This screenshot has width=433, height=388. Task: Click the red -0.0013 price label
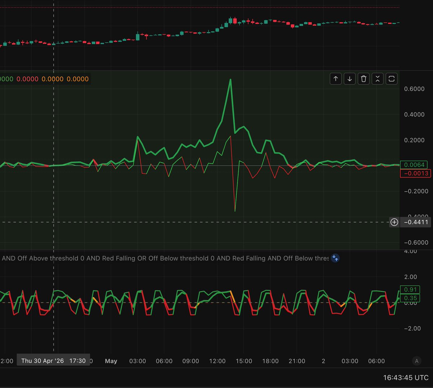point(416,173)
